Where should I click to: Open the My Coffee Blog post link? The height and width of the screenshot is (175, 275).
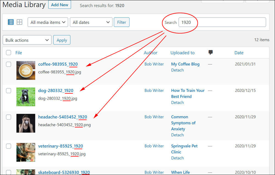tap(185, 64)
